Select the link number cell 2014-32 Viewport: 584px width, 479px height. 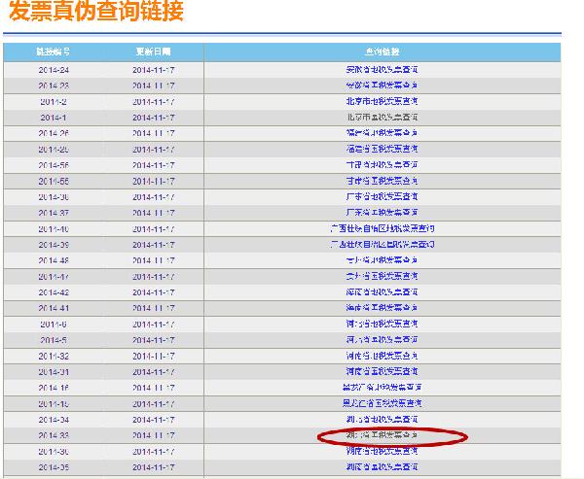coord(54,356)
